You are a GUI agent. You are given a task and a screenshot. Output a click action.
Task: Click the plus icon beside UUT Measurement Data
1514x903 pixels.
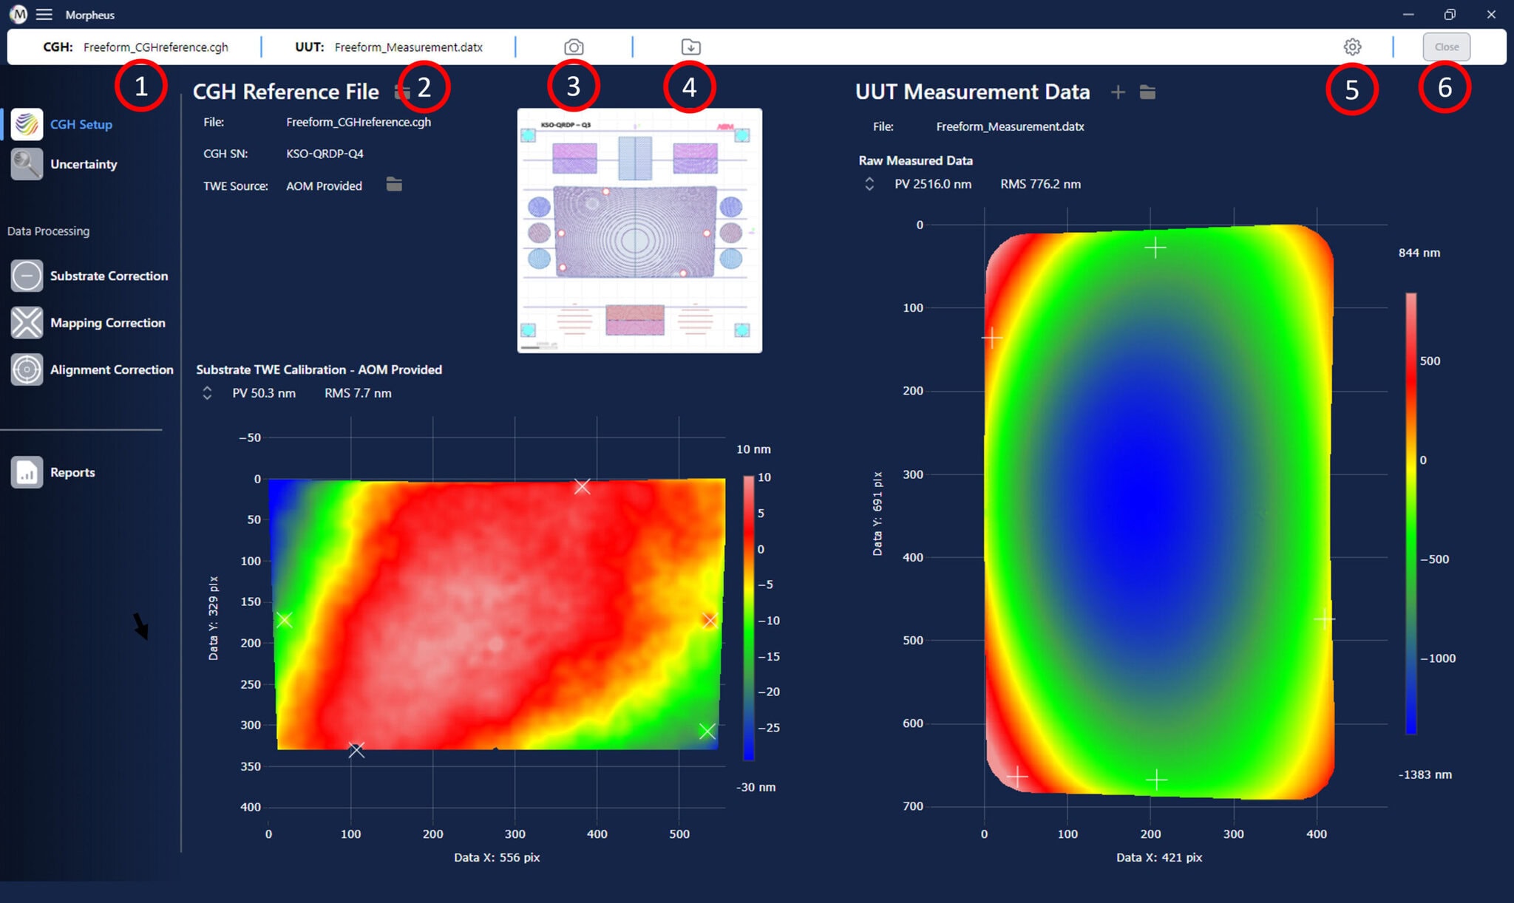1118,92
